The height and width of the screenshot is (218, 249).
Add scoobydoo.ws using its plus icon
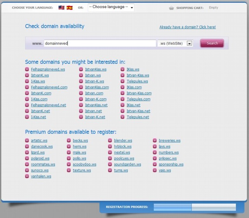pos(69,164)
